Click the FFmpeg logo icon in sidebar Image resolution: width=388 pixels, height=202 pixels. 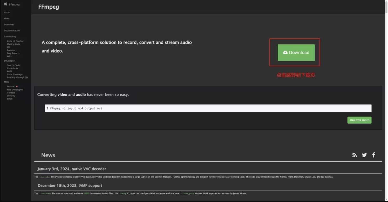5,4
